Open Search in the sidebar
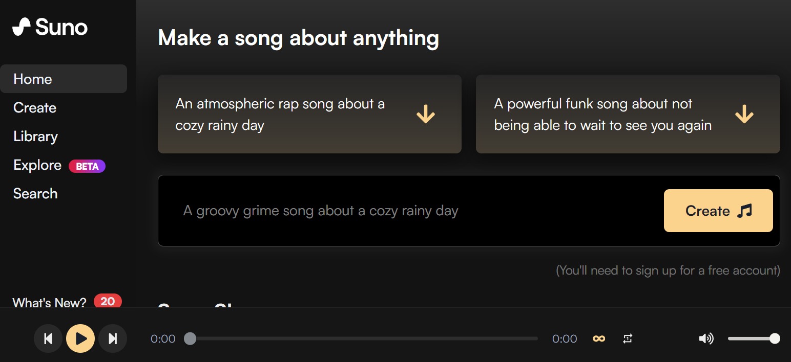This screenshot has width=791, height=362. tap(35, 194)
